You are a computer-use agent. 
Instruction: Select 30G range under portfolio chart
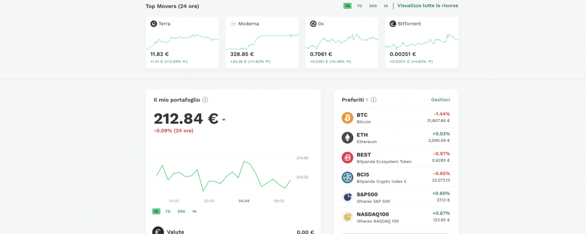pos(181,211)
